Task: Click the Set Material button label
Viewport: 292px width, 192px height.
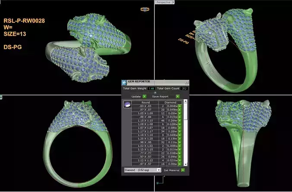Action: (x=171, y=170)
